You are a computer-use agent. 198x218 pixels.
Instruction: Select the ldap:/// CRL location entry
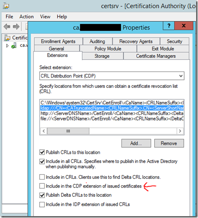click(x=112, y=108)
